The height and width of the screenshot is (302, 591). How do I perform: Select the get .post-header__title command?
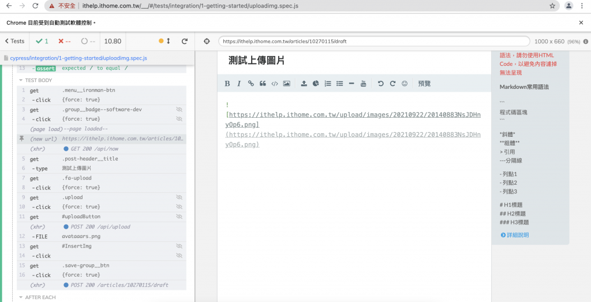point(102,159)
